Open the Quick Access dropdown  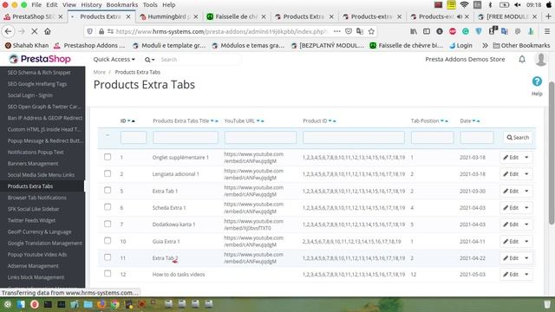(x=114, y=60)
